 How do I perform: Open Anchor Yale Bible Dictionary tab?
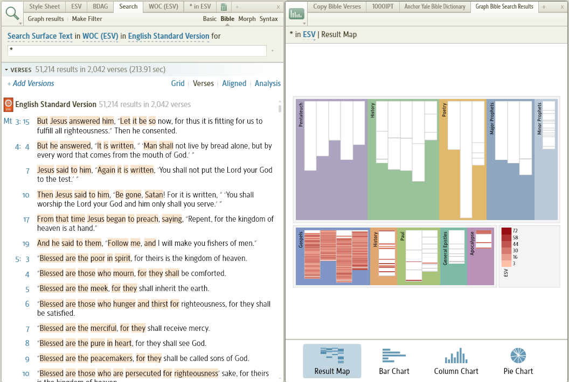point(435,6)
